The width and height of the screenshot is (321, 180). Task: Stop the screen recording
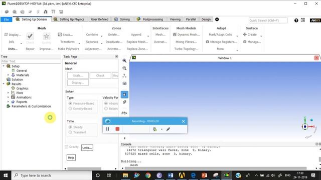pyautogui.click(x=117, y=129)
